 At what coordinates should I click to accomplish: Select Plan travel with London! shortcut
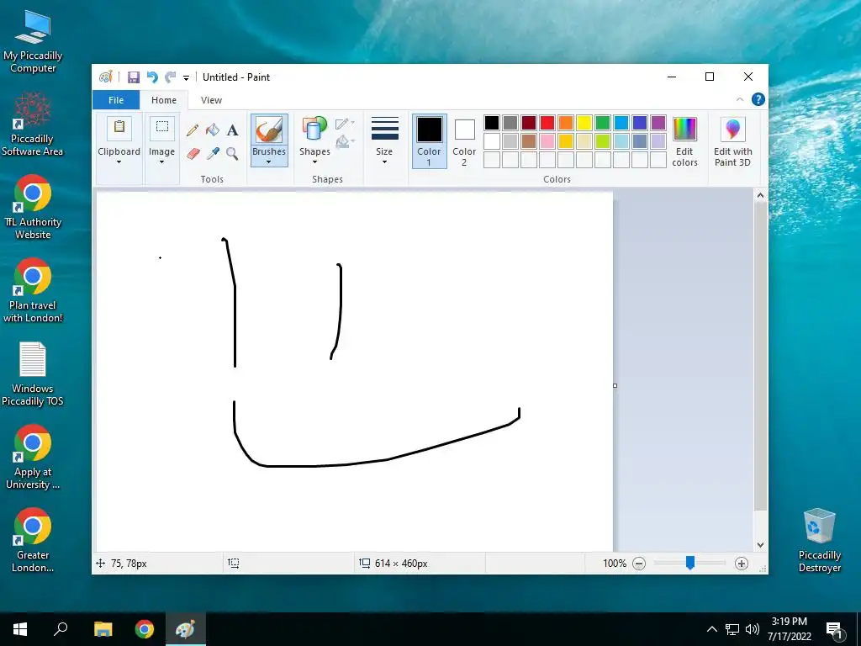pyautogui.click(x=33, y=290)
